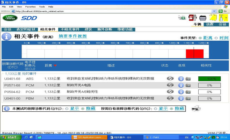Click the red sort arrow beside 距离
This screenshot has width=230, height=140.
pyautogui.click(x=55, y=65)
